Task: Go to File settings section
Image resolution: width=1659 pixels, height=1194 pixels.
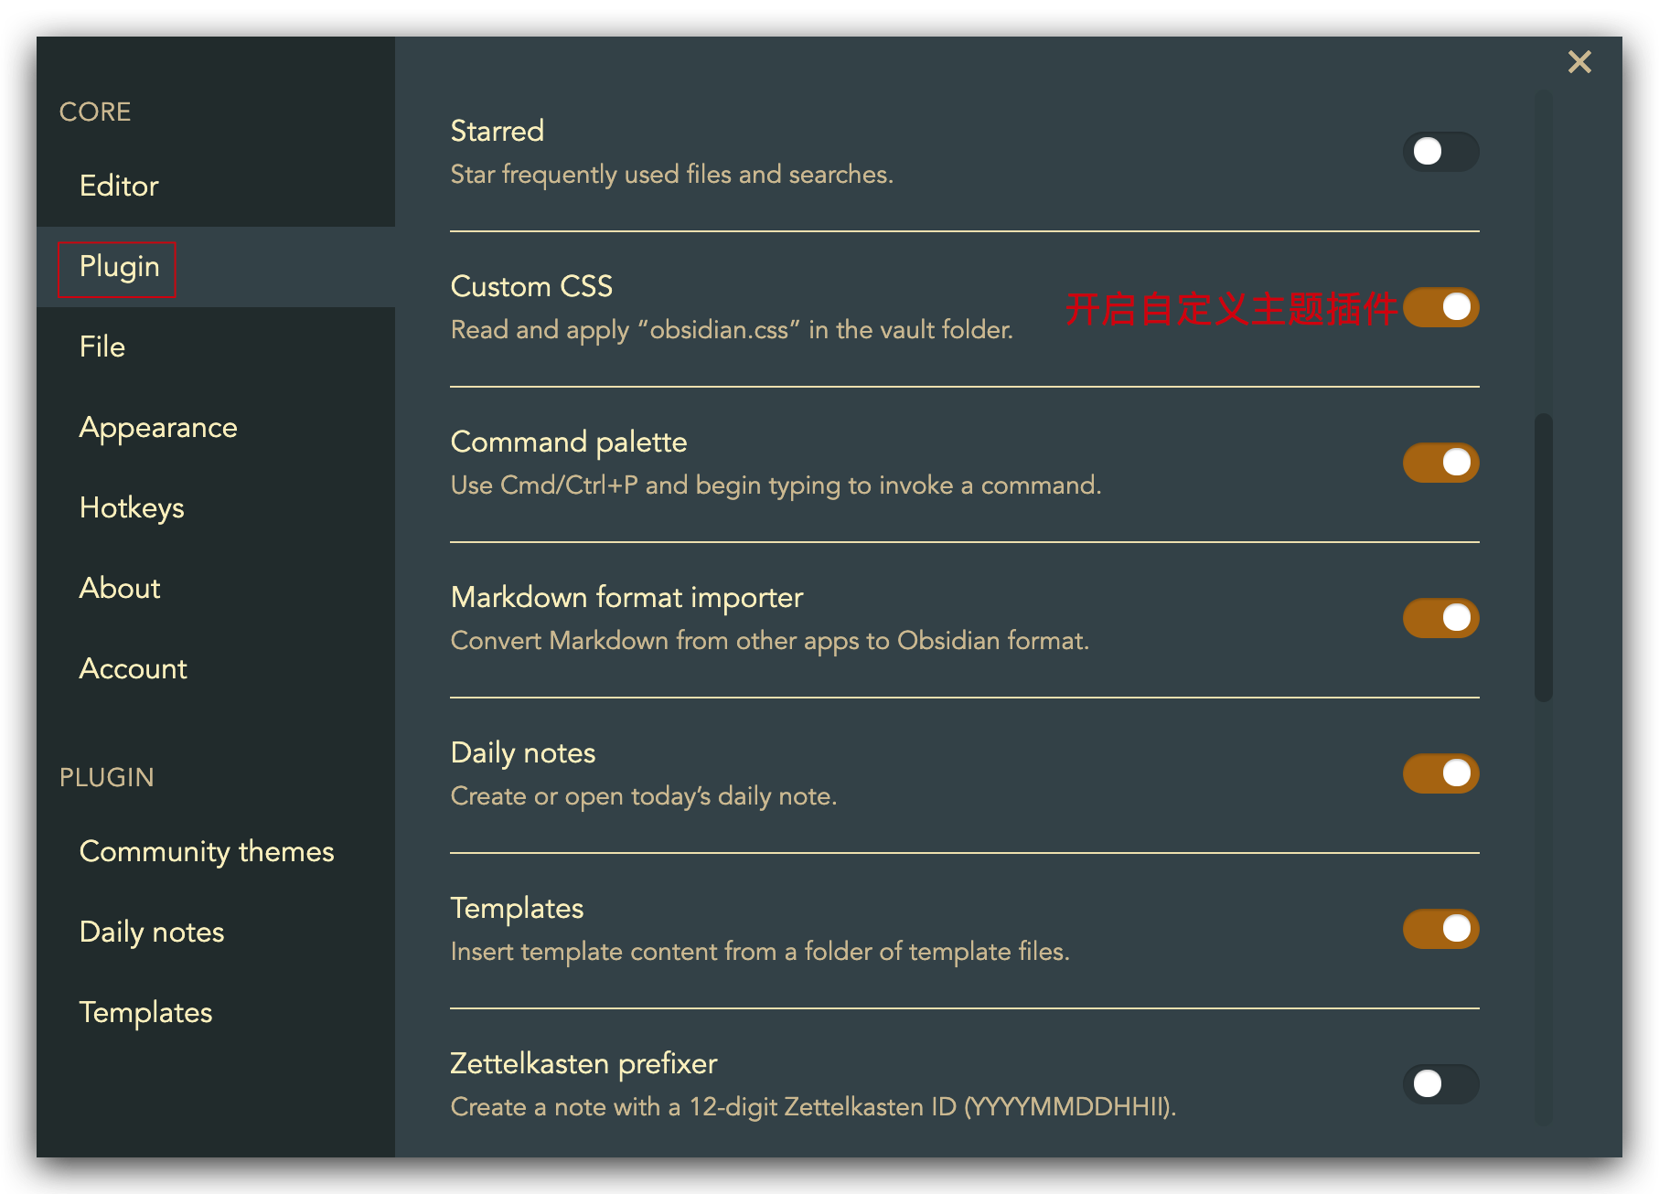Action: tap(102, 346)
